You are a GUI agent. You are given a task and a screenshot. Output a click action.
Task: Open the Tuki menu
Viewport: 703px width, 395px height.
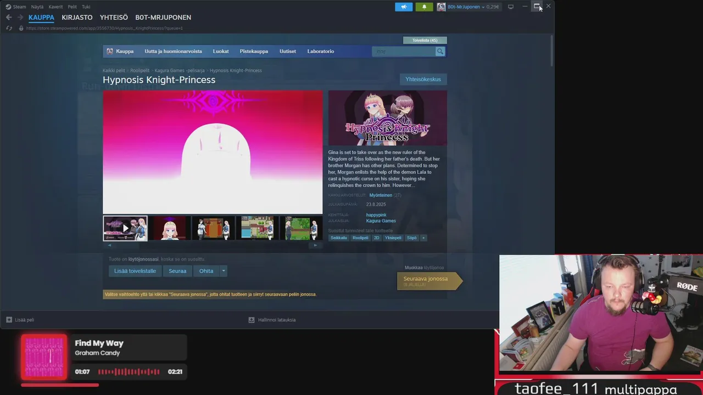86,7
